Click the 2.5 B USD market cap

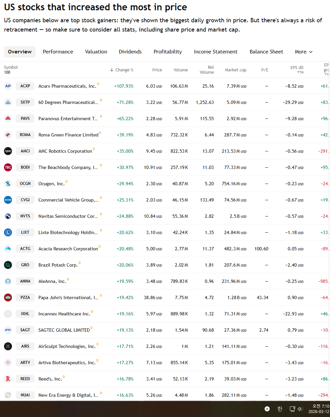tap(238, 216)
